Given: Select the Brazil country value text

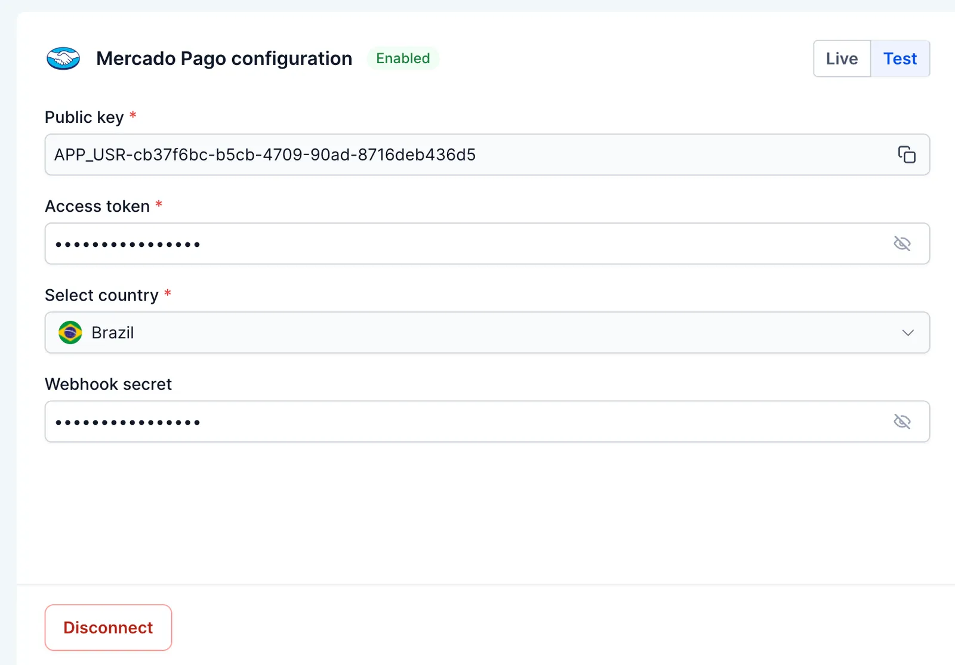Looking at the screenshot, I should [113, 333].
